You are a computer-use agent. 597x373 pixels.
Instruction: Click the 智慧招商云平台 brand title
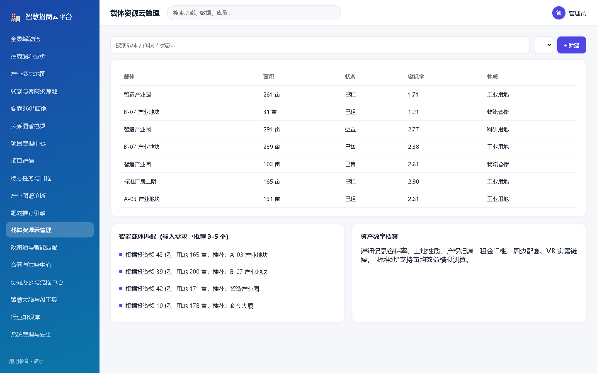point(49,17)
